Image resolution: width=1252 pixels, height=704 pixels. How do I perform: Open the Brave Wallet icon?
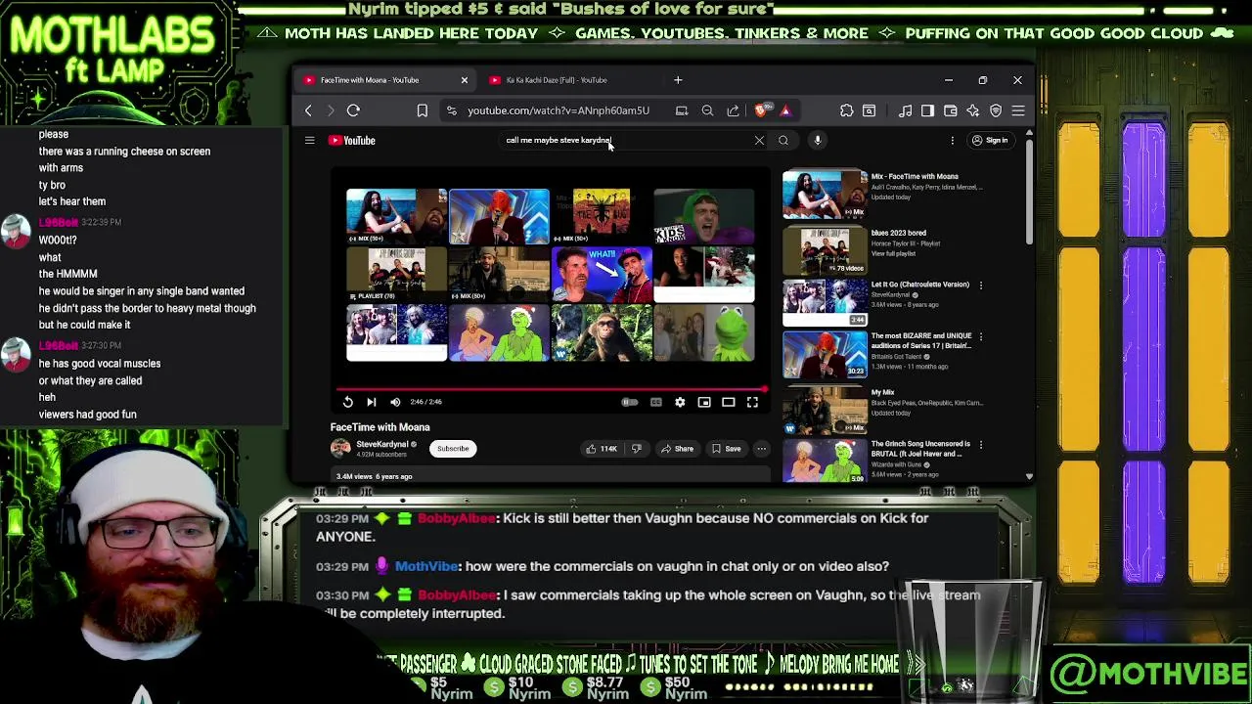[950, 110]
